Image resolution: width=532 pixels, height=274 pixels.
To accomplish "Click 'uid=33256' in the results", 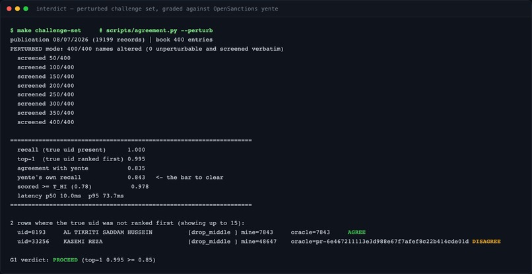I will click(33, 242).
